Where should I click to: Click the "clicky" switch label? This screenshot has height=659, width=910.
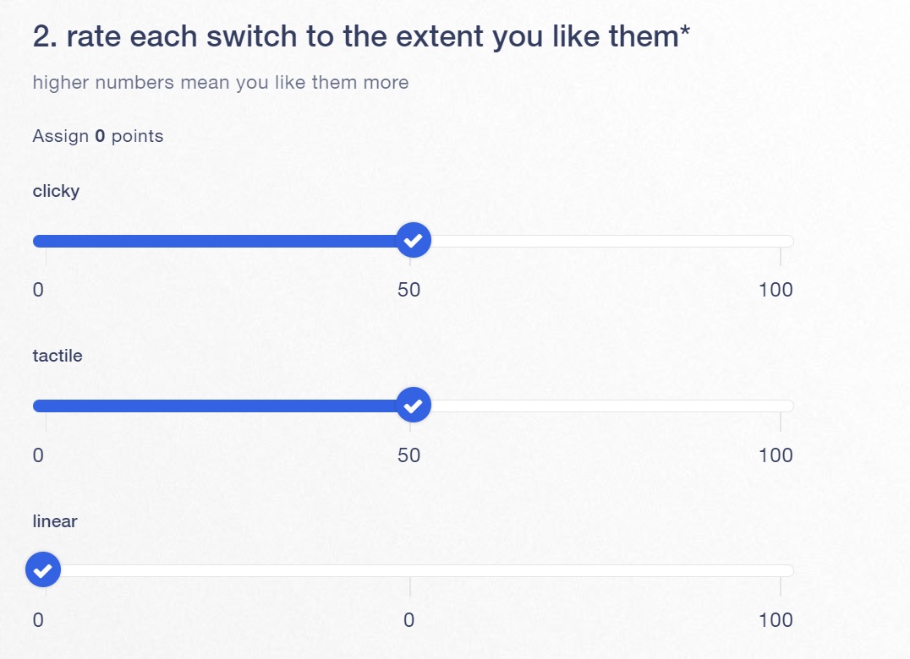[56, 191]
